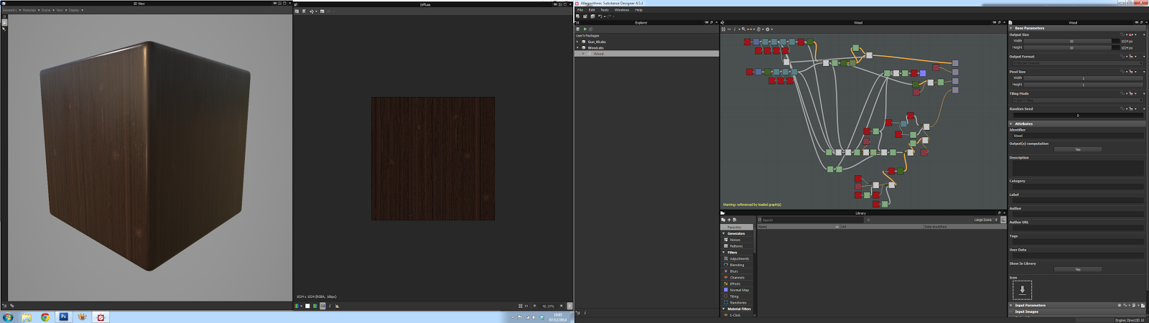Click the add plus icon in Library
Image resolution: width=1149 pixels, height=323 pixels.
point(729,220)
